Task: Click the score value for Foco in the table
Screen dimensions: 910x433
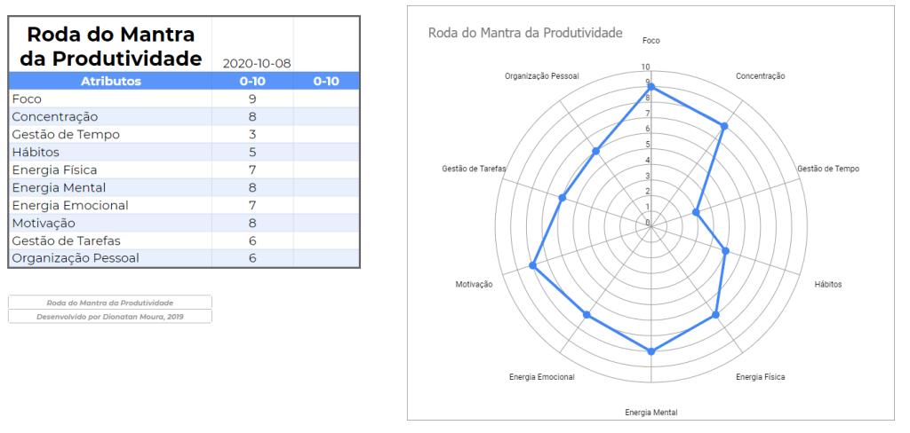Action: [x=252, y=99]
